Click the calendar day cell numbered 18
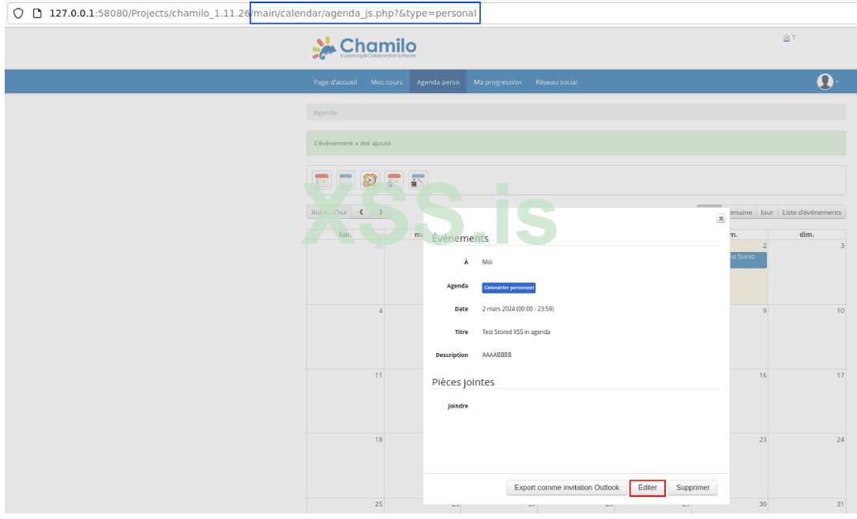Viewport: 857px width, 519px height. coord(345,465)
